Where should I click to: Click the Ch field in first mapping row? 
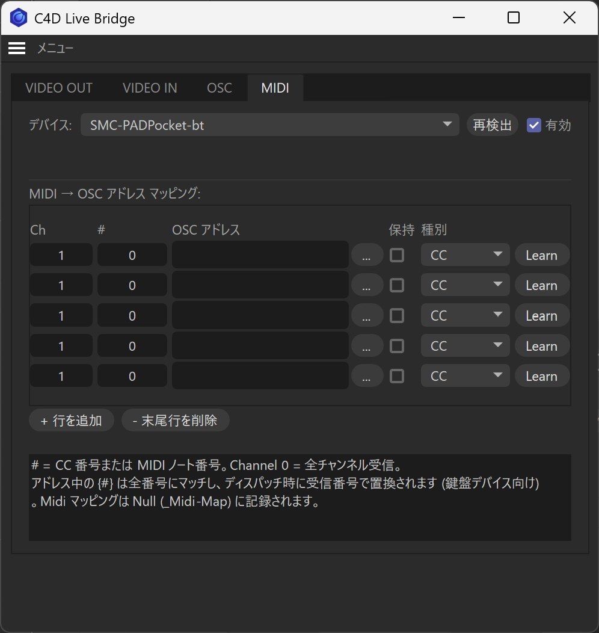61,255
